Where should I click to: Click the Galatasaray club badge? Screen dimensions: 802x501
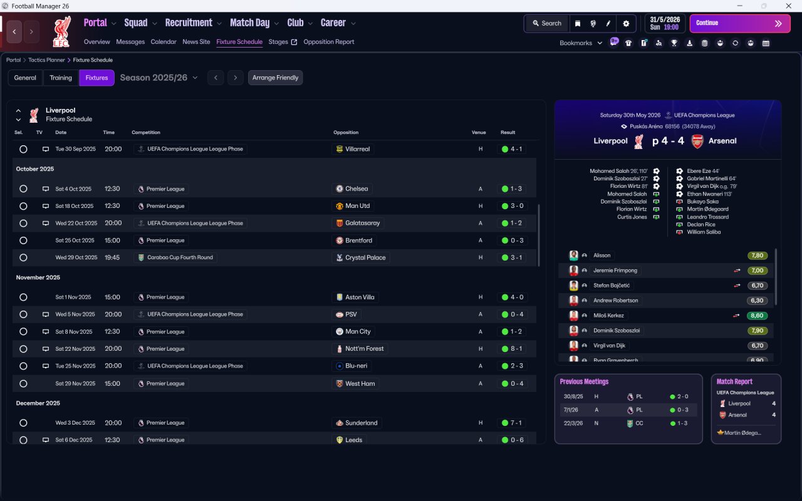click(340, 223)
